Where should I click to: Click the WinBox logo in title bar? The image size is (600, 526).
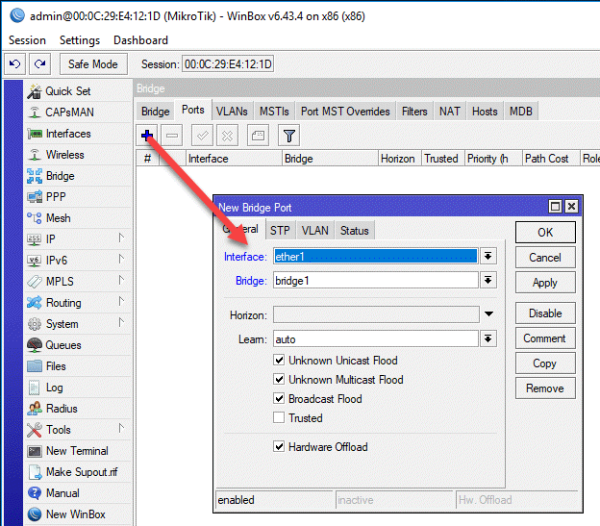click(17, 15)
